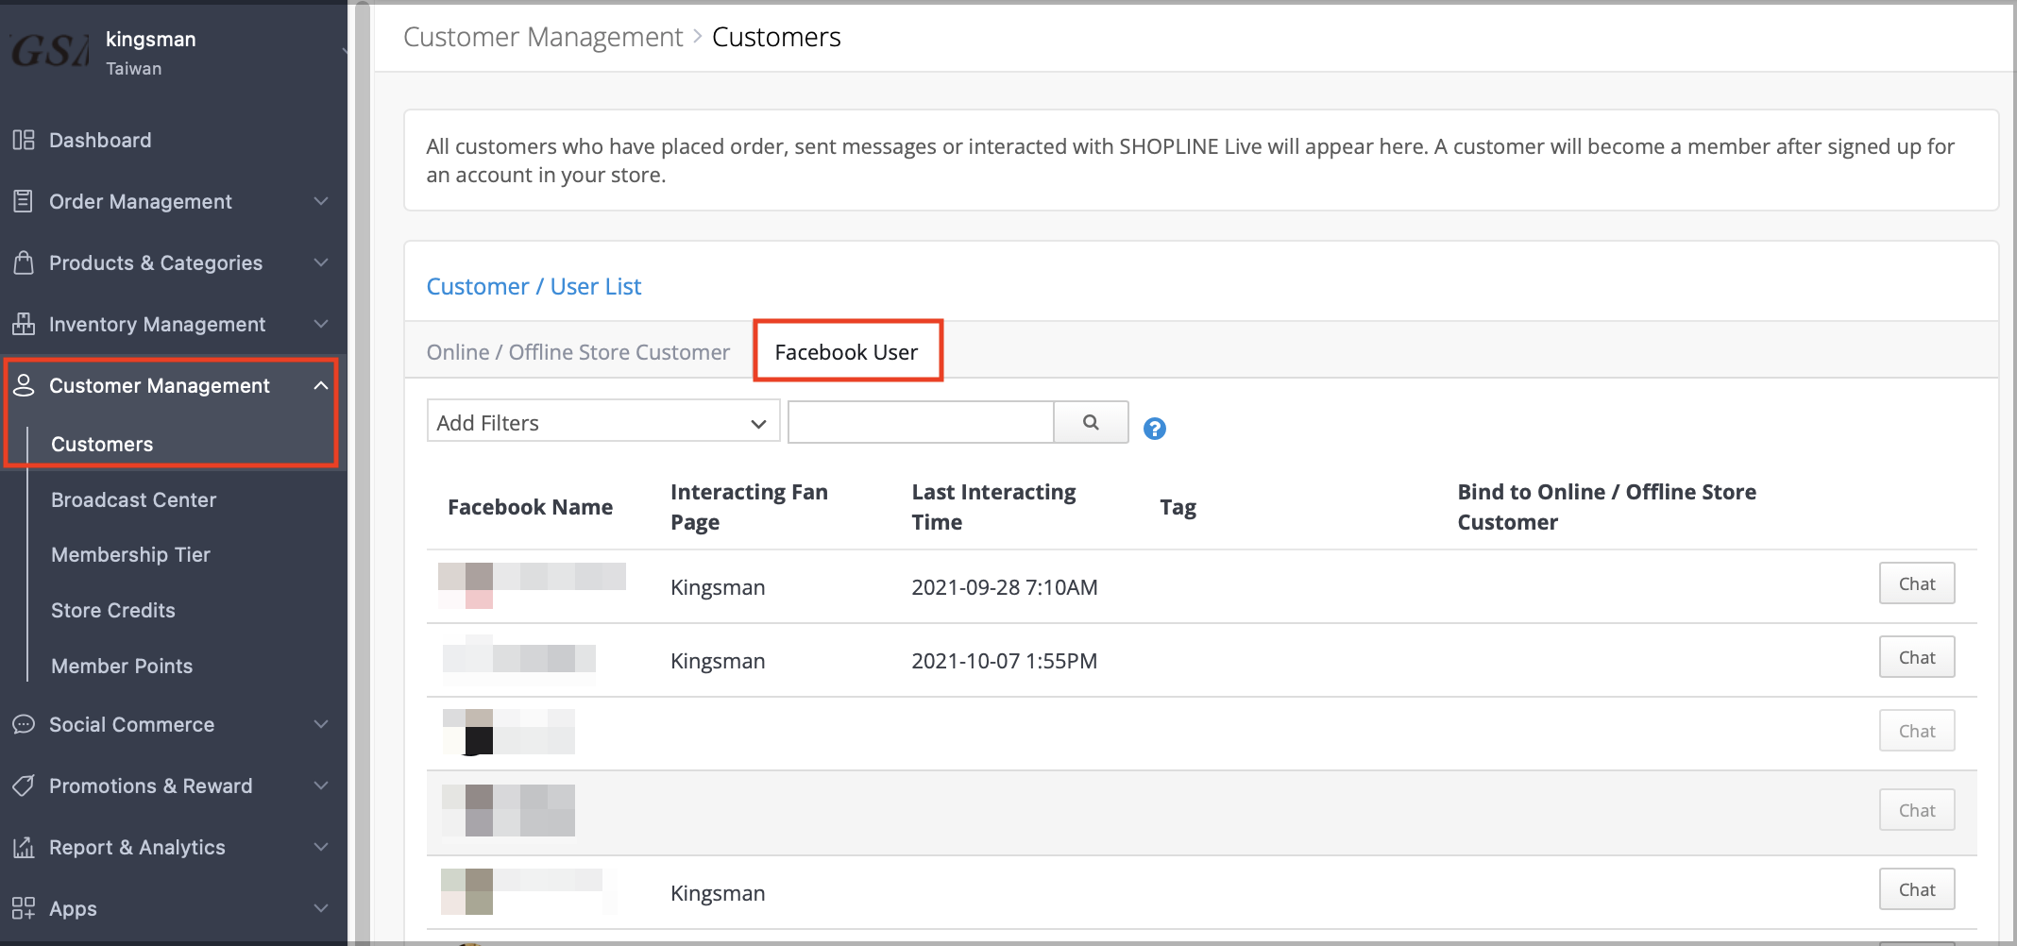Select the Order Management sidebar icon
2017x946 pixels.
point(24,201)
